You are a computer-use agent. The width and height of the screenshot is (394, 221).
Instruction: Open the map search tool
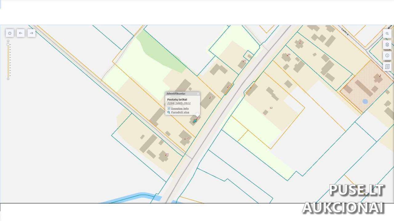[x=387, y=33]
